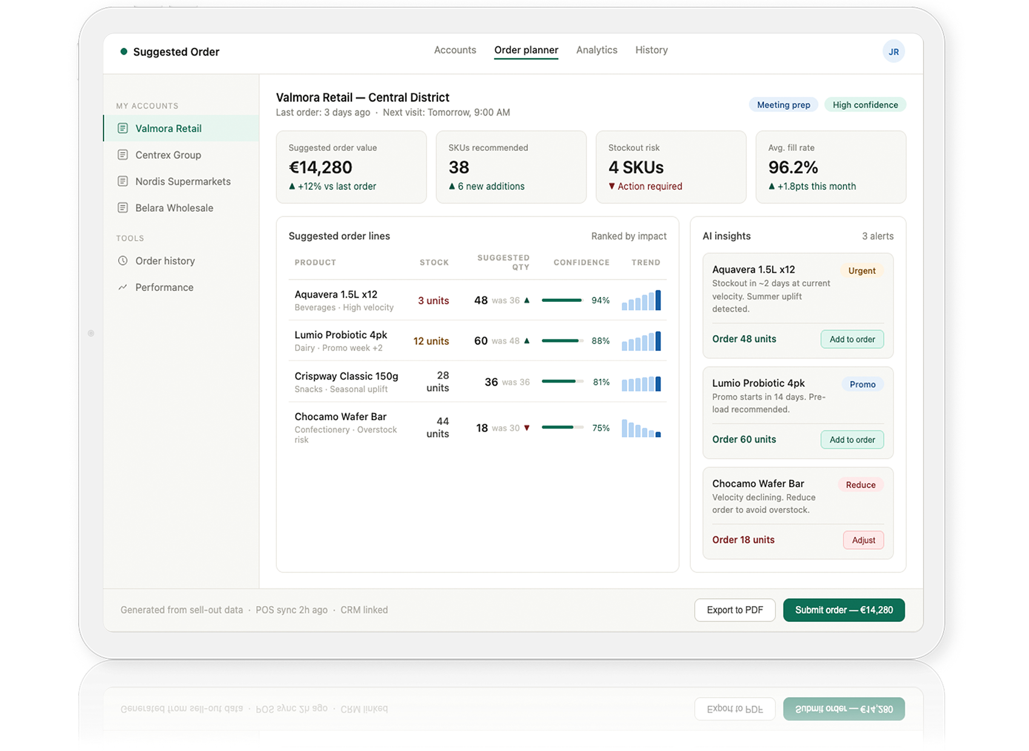Switch to the Analytics tab
The width and height of the screenshot is (1029, 751).
tap(596, 50)
